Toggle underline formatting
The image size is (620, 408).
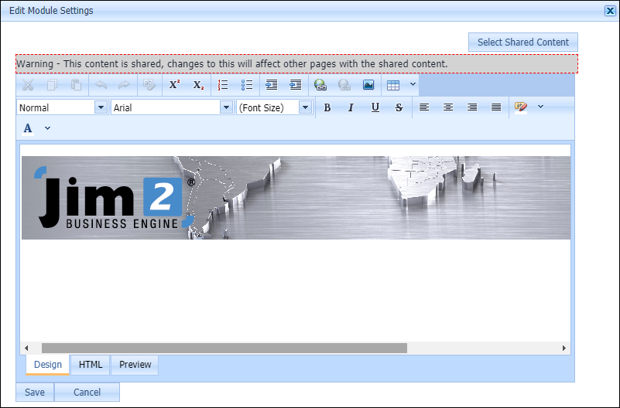(375, 107)
